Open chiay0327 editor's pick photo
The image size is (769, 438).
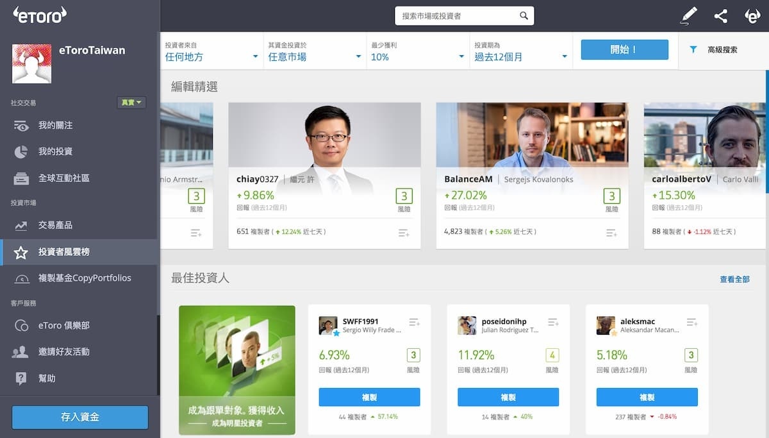pyautogui.click(x=324, y=135)
